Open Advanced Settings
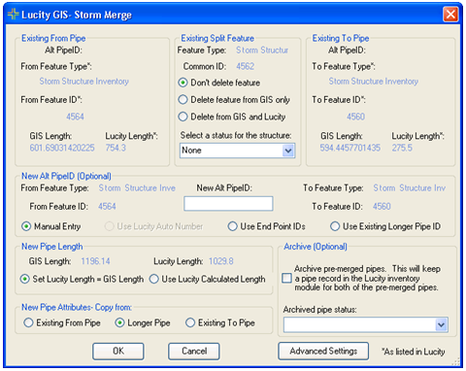Screen dimensions: 466x371 click(323, 351)
